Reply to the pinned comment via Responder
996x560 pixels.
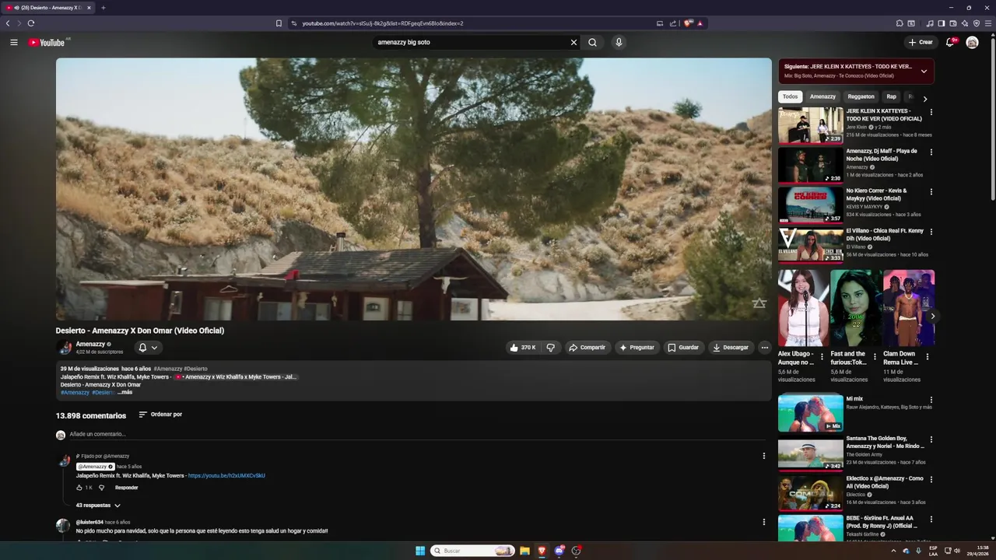pyautogui.click(x=126, y=488)
